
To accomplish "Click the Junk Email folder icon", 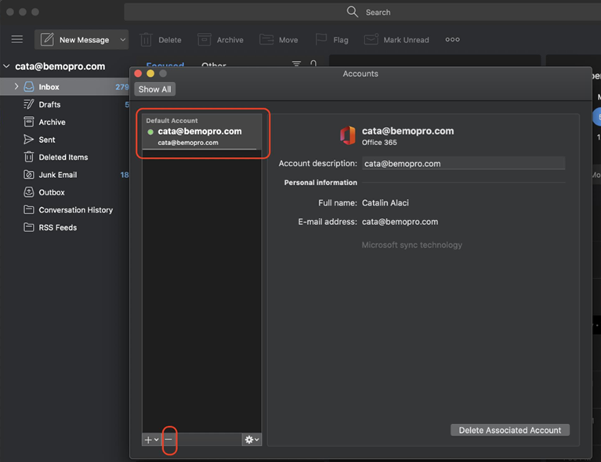I will (29, 175).
